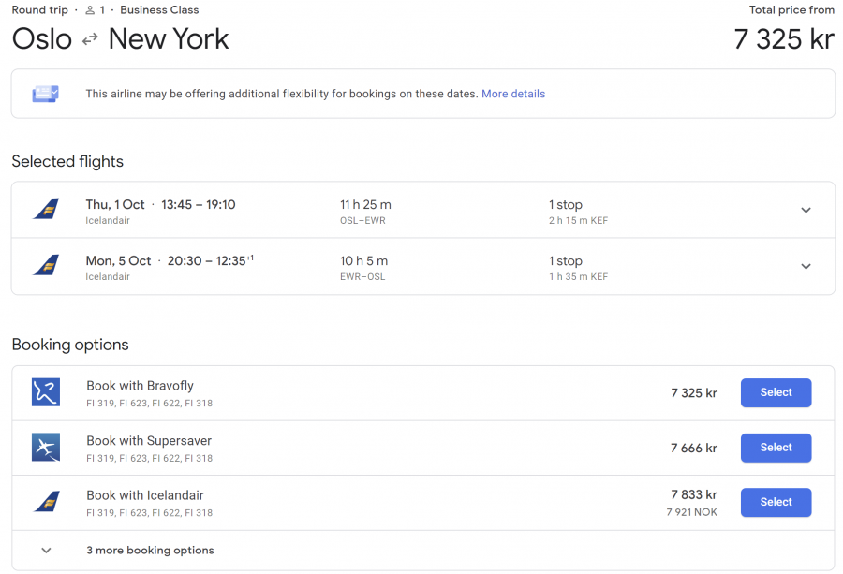The height and width of the screenshot is (574, 843).
Task: Click the Book with Supersaver row title
Action: 149,441
